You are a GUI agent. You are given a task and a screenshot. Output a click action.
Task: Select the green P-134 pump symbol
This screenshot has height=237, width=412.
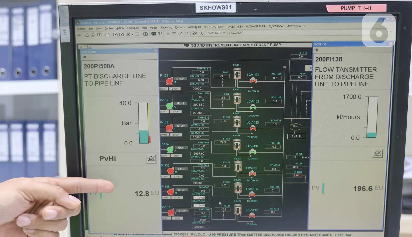(170, 150)
